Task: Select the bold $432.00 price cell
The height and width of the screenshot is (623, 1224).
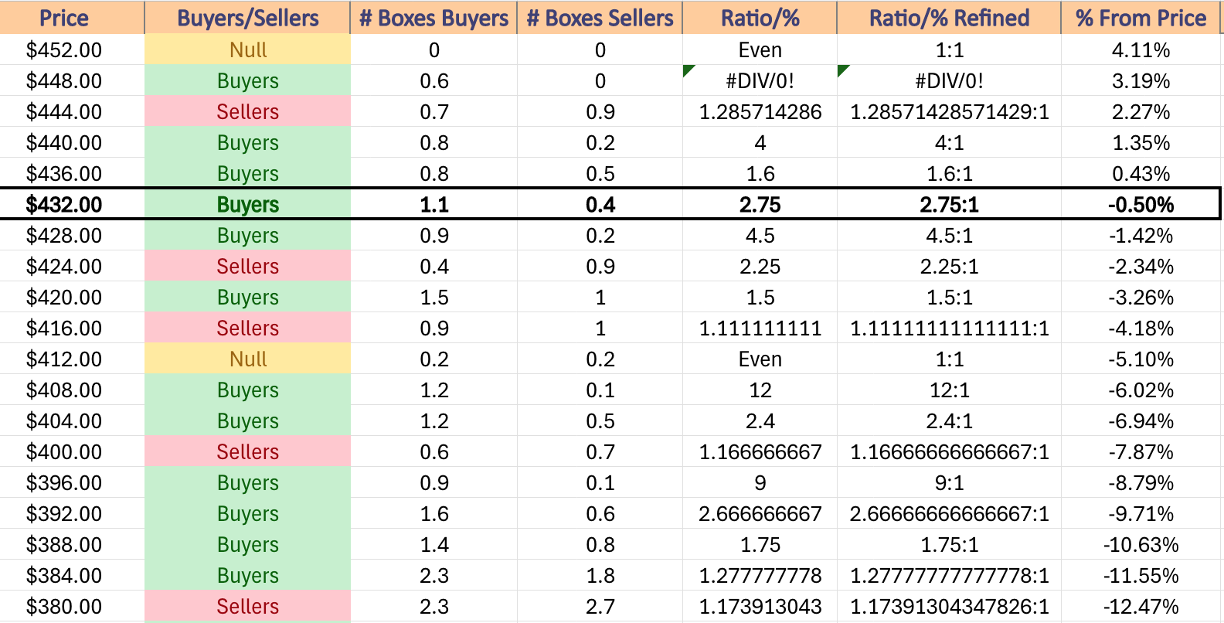Action: (72, 204)
